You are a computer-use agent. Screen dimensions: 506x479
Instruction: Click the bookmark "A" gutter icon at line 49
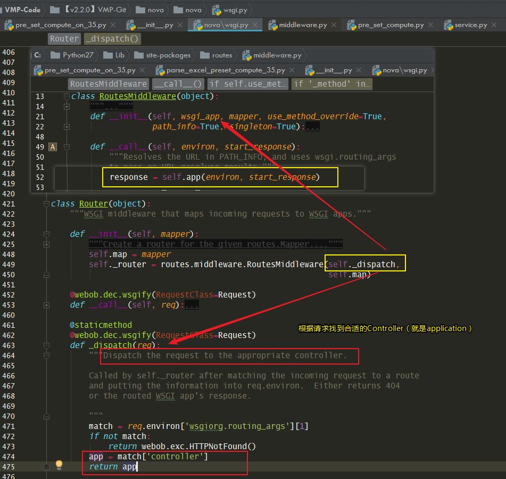[52, 147]
